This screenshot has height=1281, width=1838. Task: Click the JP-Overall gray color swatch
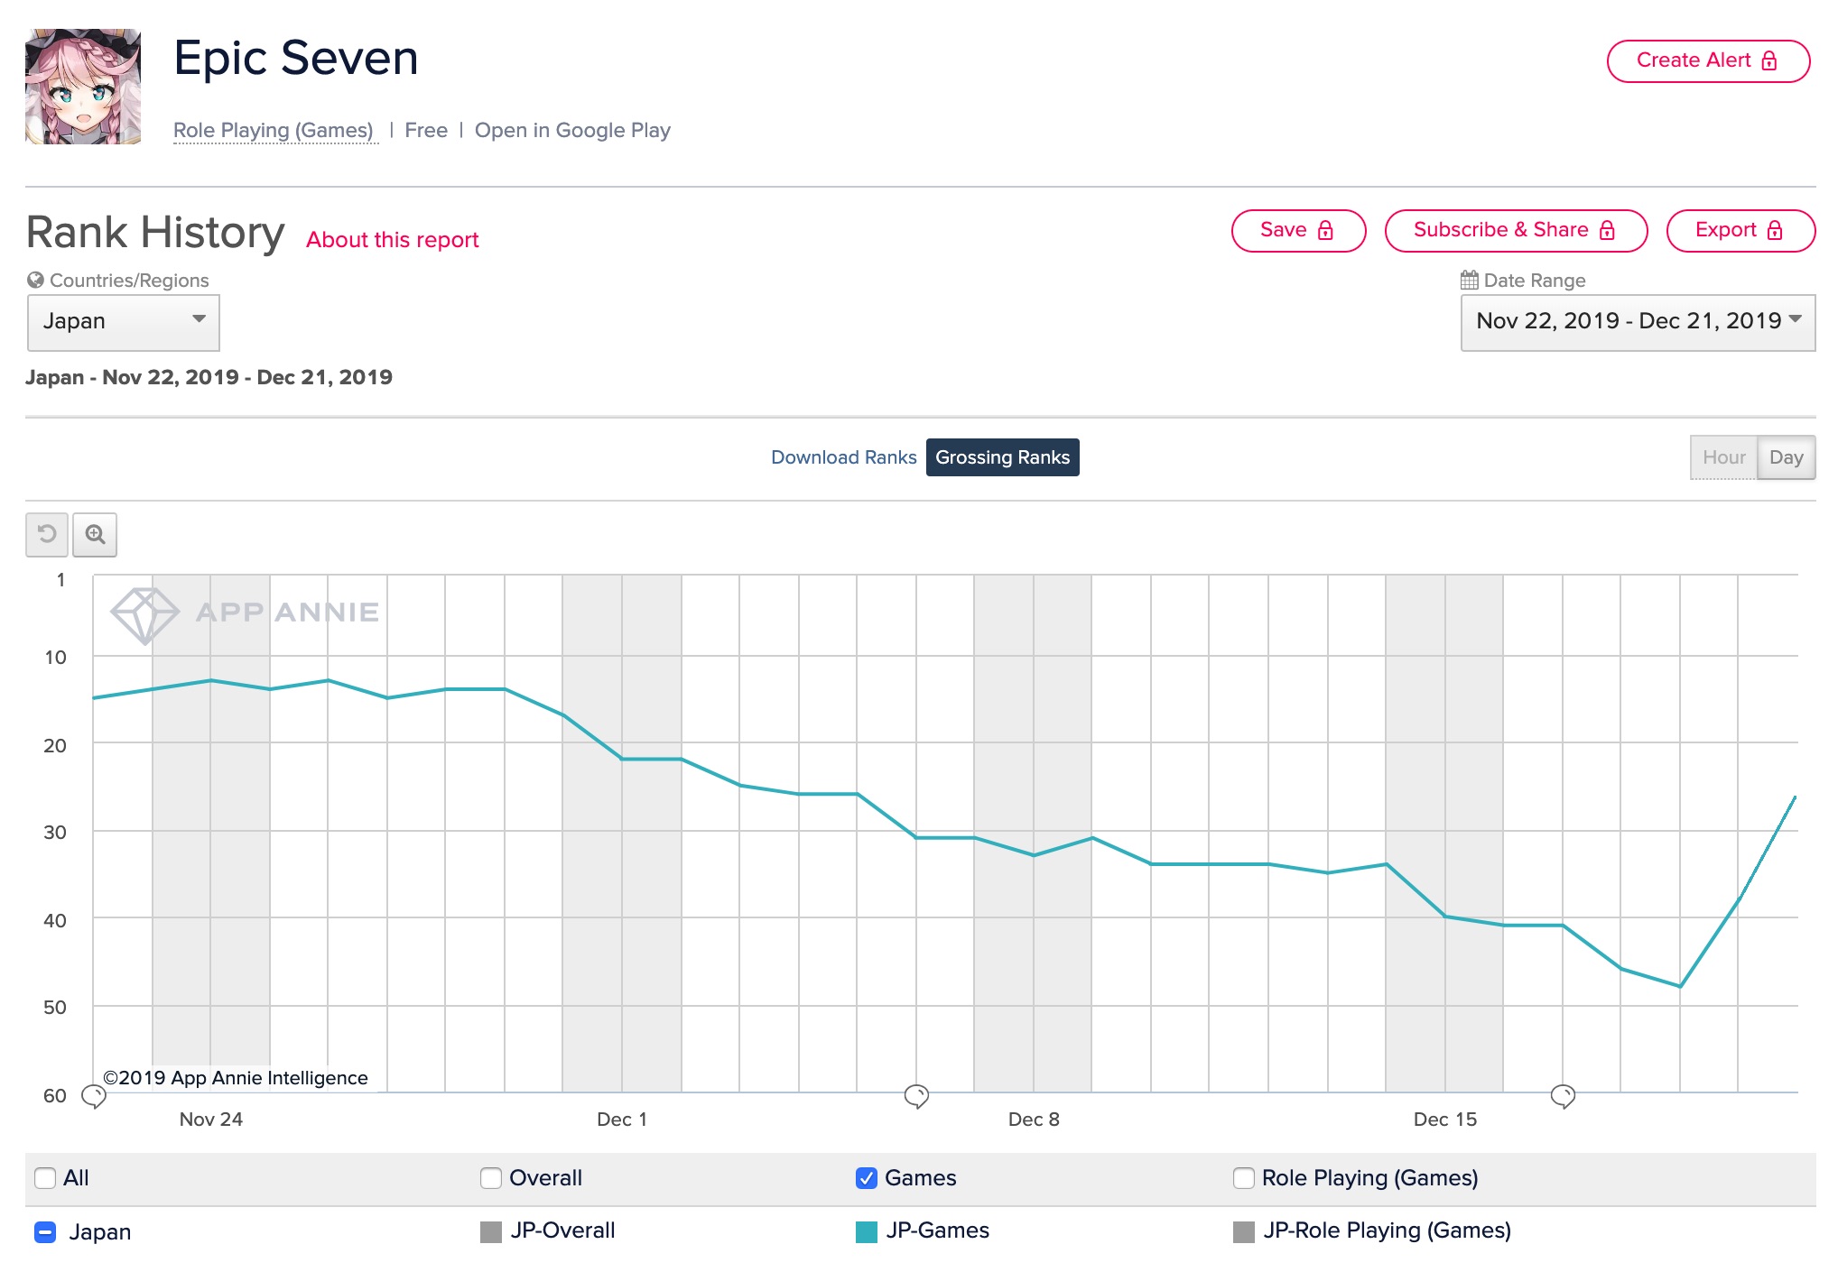[x=491, y=1232]
